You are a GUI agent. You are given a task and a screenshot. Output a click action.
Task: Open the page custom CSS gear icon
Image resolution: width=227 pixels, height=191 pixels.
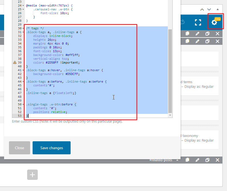(214, 22)
